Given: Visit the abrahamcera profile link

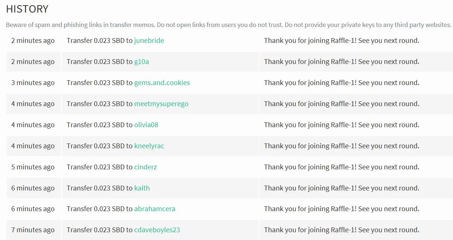Looking at the screenshot, I should 154,209.
